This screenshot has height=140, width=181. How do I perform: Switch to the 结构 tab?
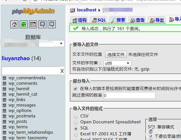[79, 20]
